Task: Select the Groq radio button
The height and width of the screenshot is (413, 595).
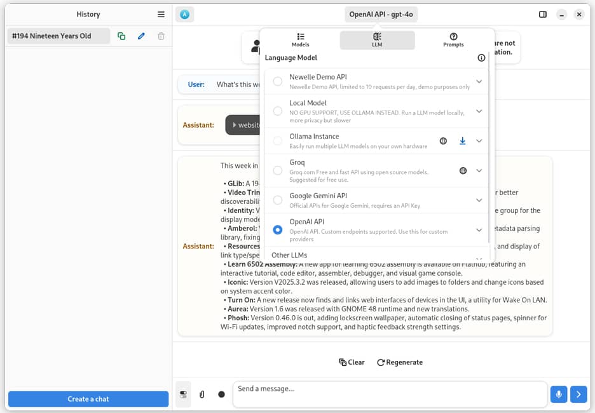Action: [278, 171]
